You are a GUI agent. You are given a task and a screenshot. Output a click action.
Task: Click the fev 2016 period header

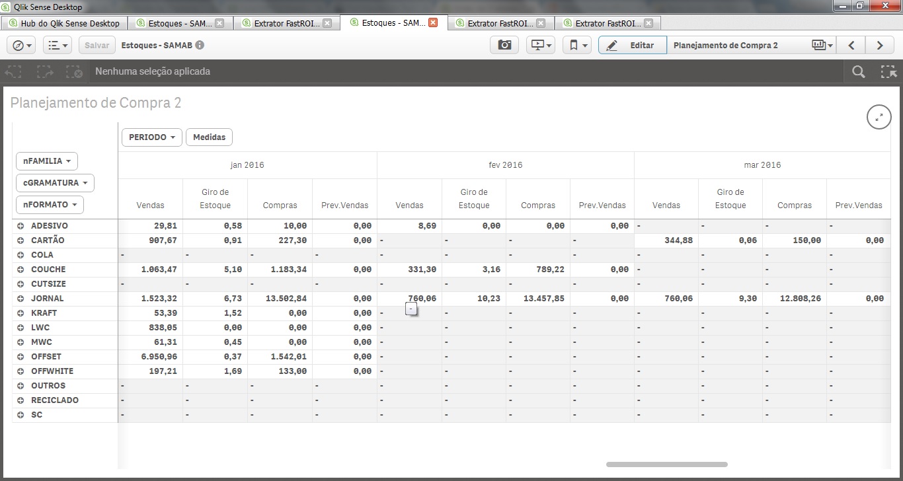coord(506,165)
